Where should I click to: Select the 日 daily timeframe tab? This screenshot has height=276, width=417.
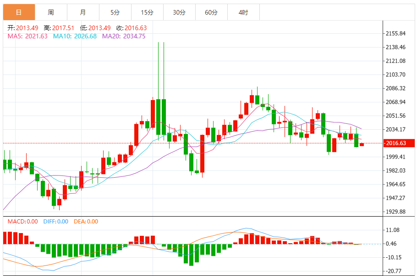[x=19, y=12]
